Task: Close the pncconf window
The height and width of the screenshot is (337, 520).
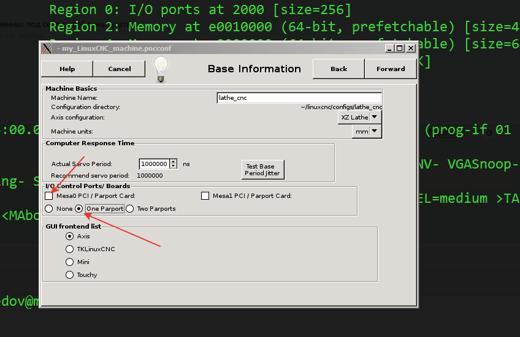Action: [x=411, y=48]
